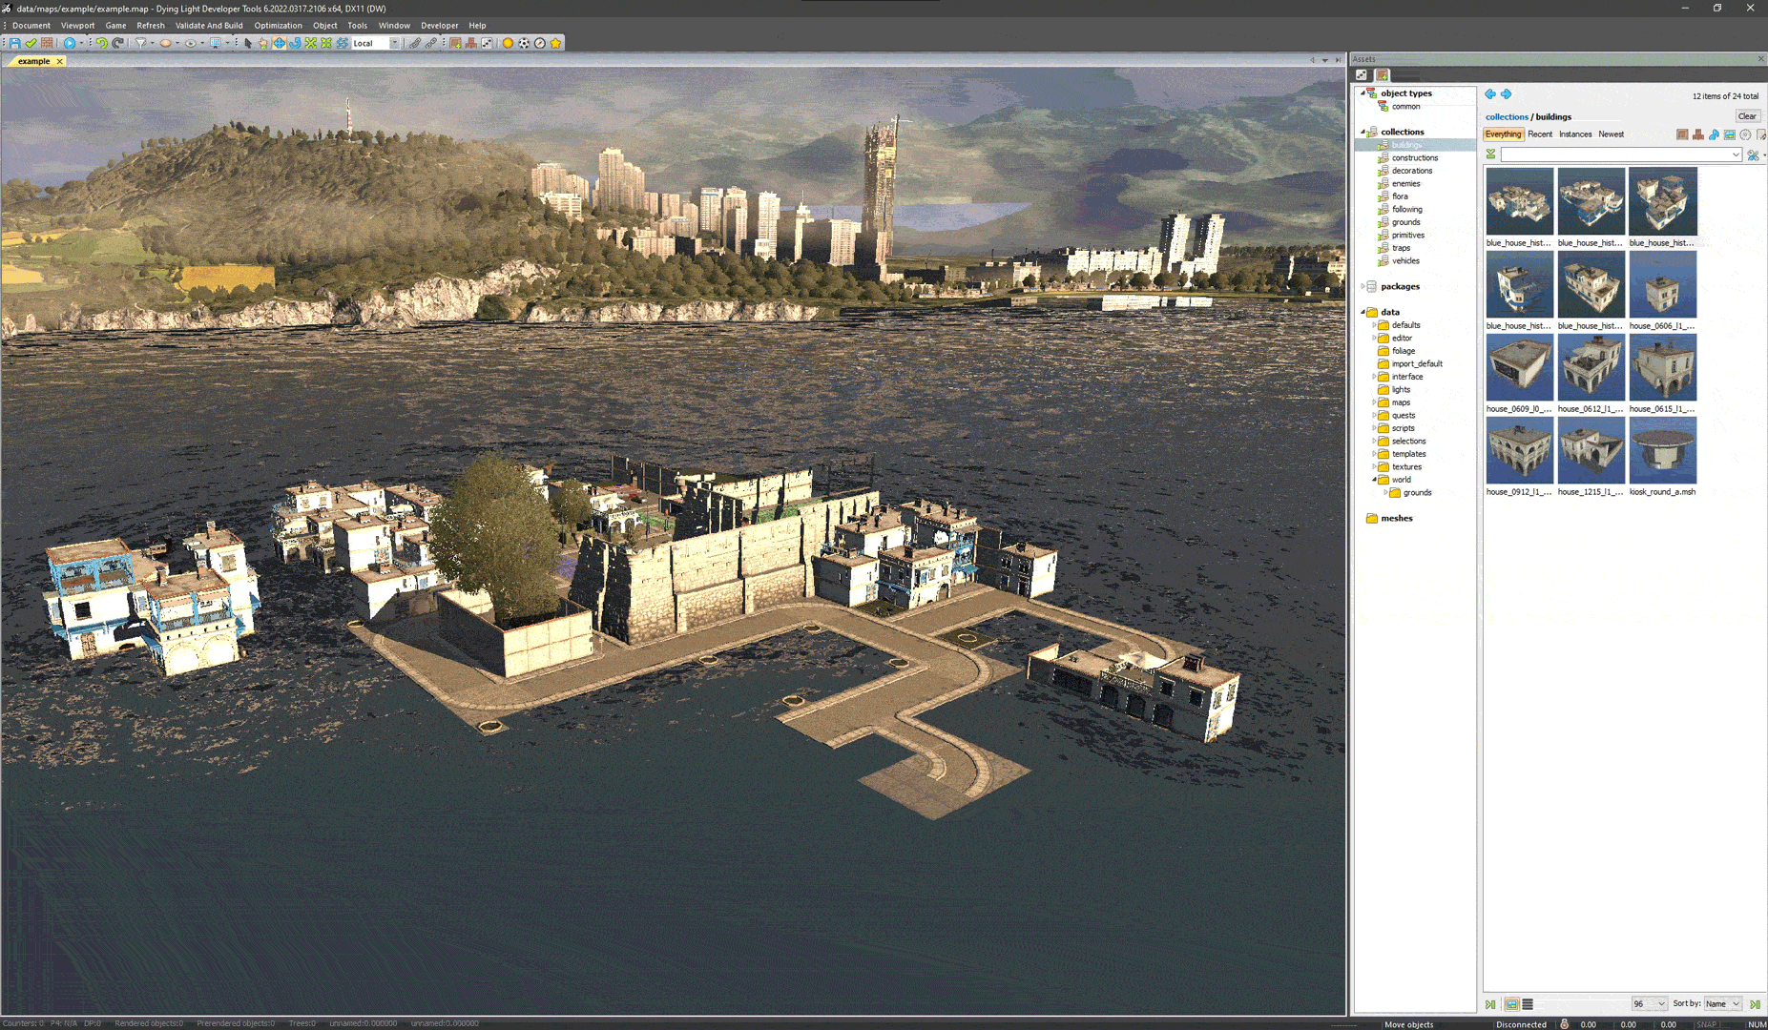Click the soccer ball physics icon
Image resolution: width=1768 pixels, height=1030 pixels.
pyautogui.click(x=524, y=43)
